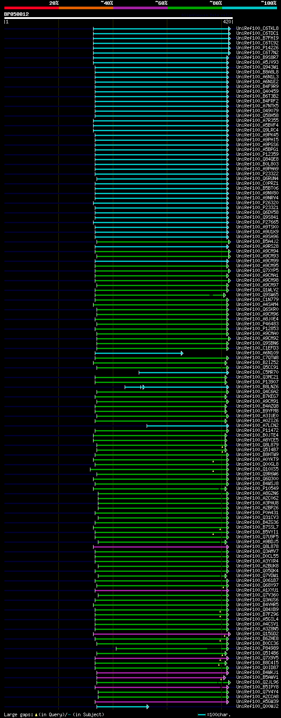Select the UniRef100_P84989 label

(x=257, y=648)
